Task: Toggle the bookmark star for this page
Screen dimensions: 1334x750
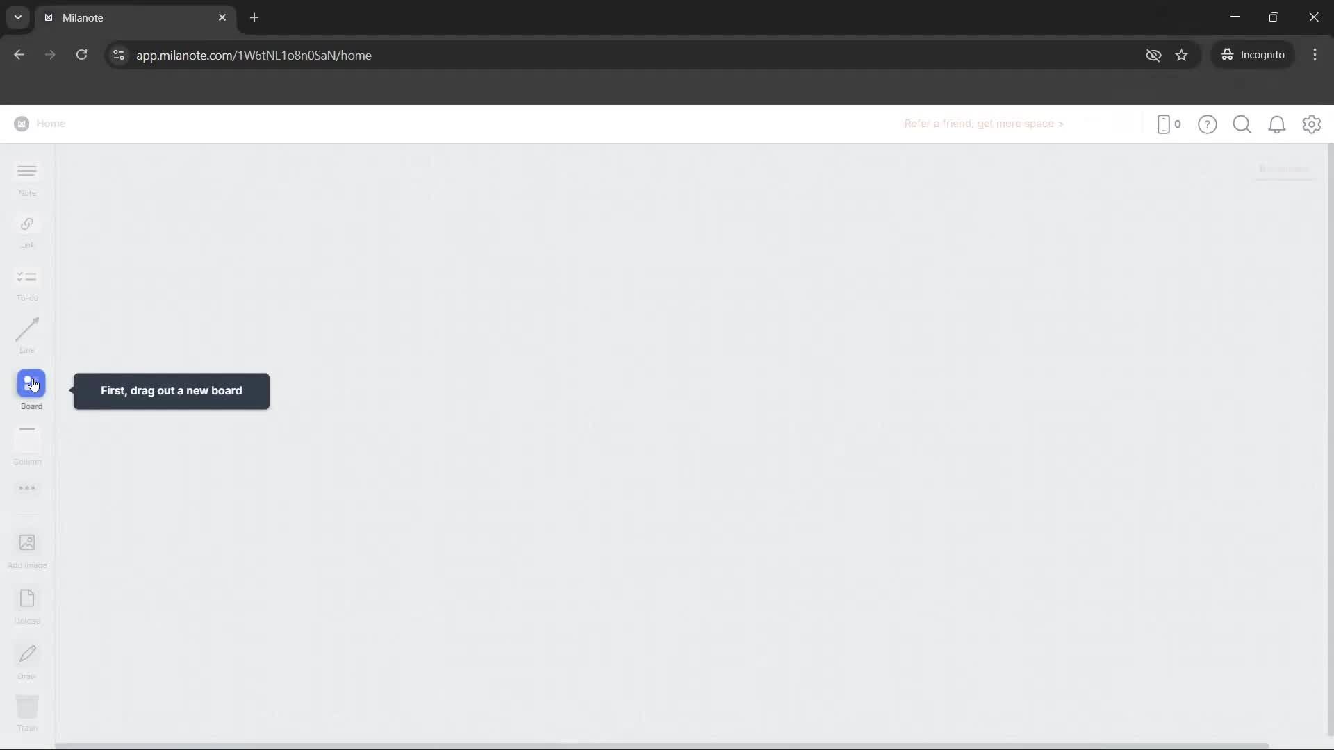Action: (1183, 55)
